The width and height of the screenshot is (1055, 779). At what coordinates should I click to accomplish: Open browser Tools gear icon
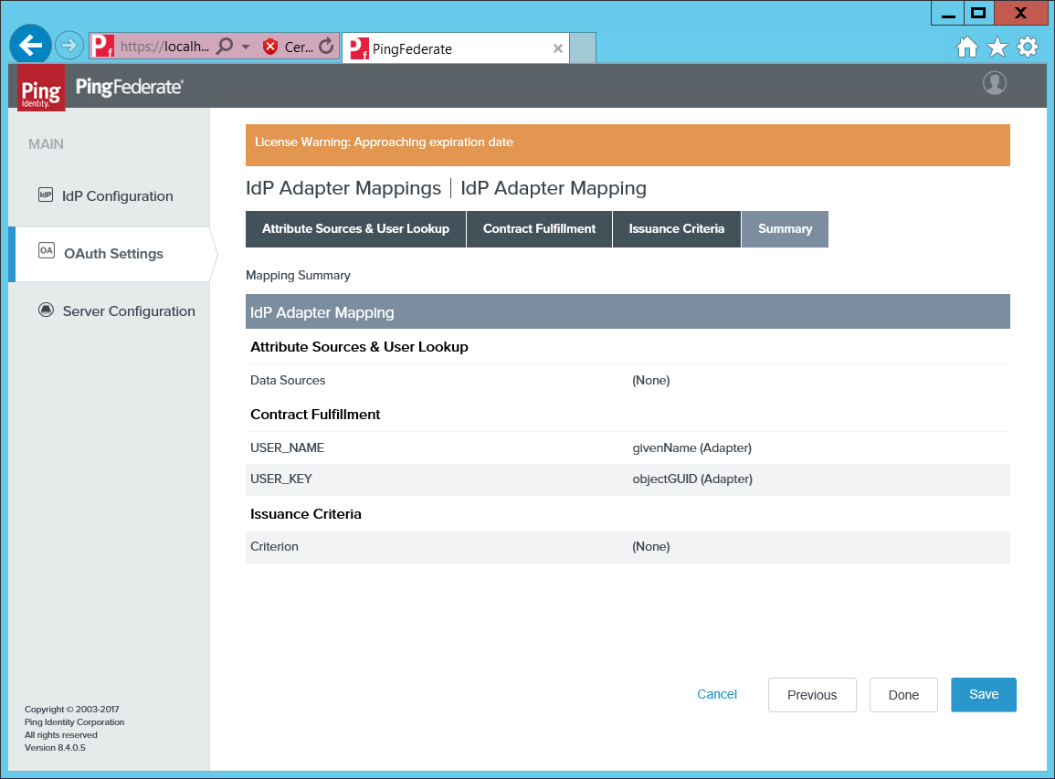(x=1028, y=47)
